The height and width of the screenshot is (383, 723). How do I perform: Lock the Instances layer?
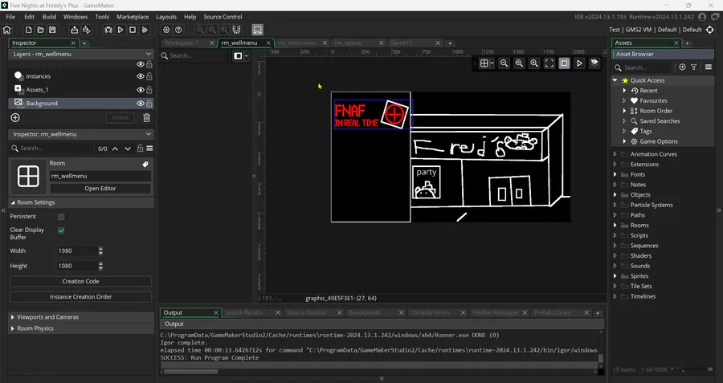(x=149, y=76)
